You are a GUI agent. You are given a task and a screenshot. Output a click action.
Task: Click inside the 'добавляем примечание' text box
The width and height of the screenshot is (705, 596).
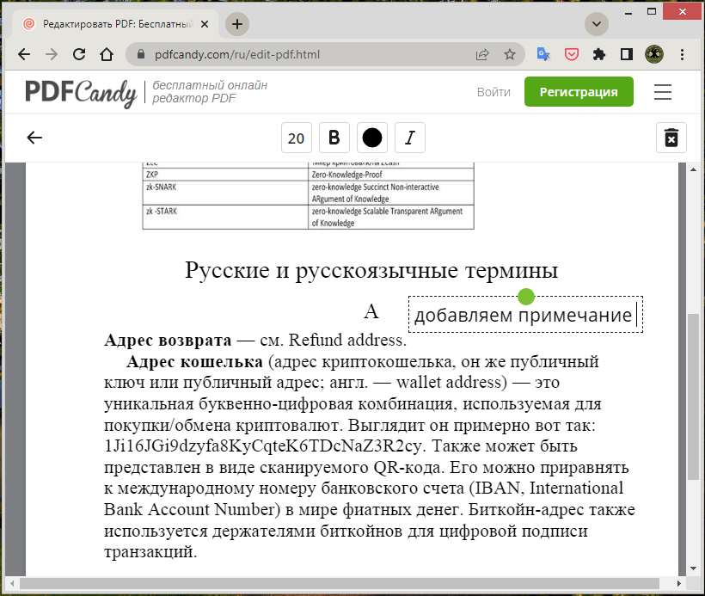point(525,315)
